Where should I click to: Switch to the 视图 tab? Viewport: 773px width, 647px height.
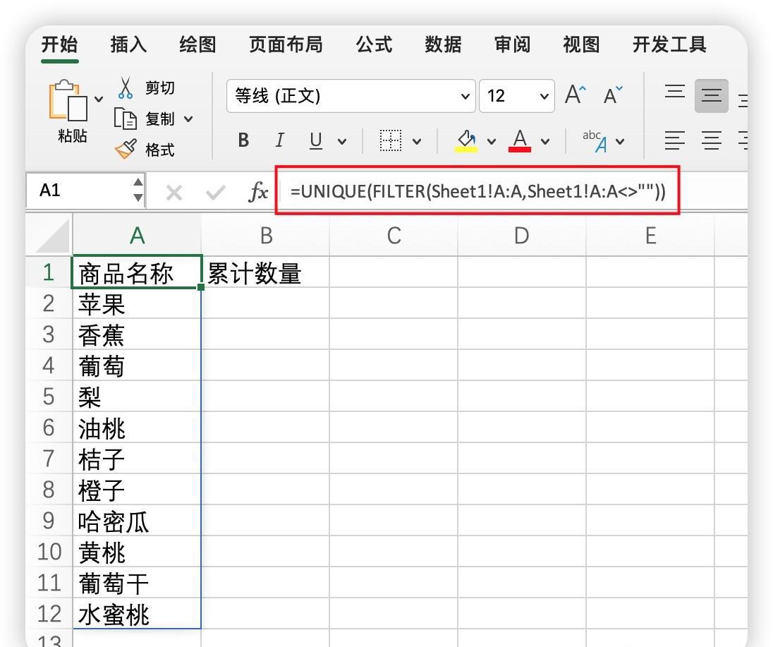coord(581,44)
